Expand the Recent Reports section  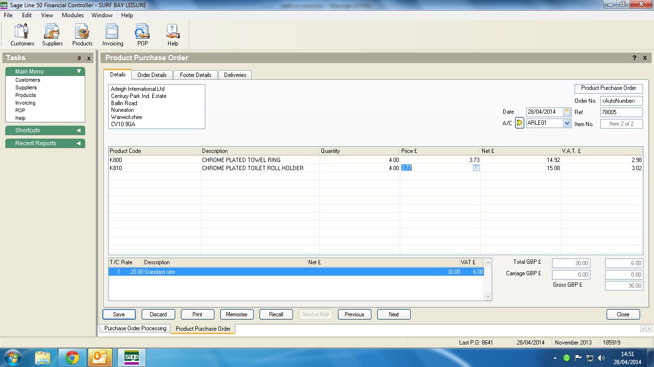(x=79, y=143)
